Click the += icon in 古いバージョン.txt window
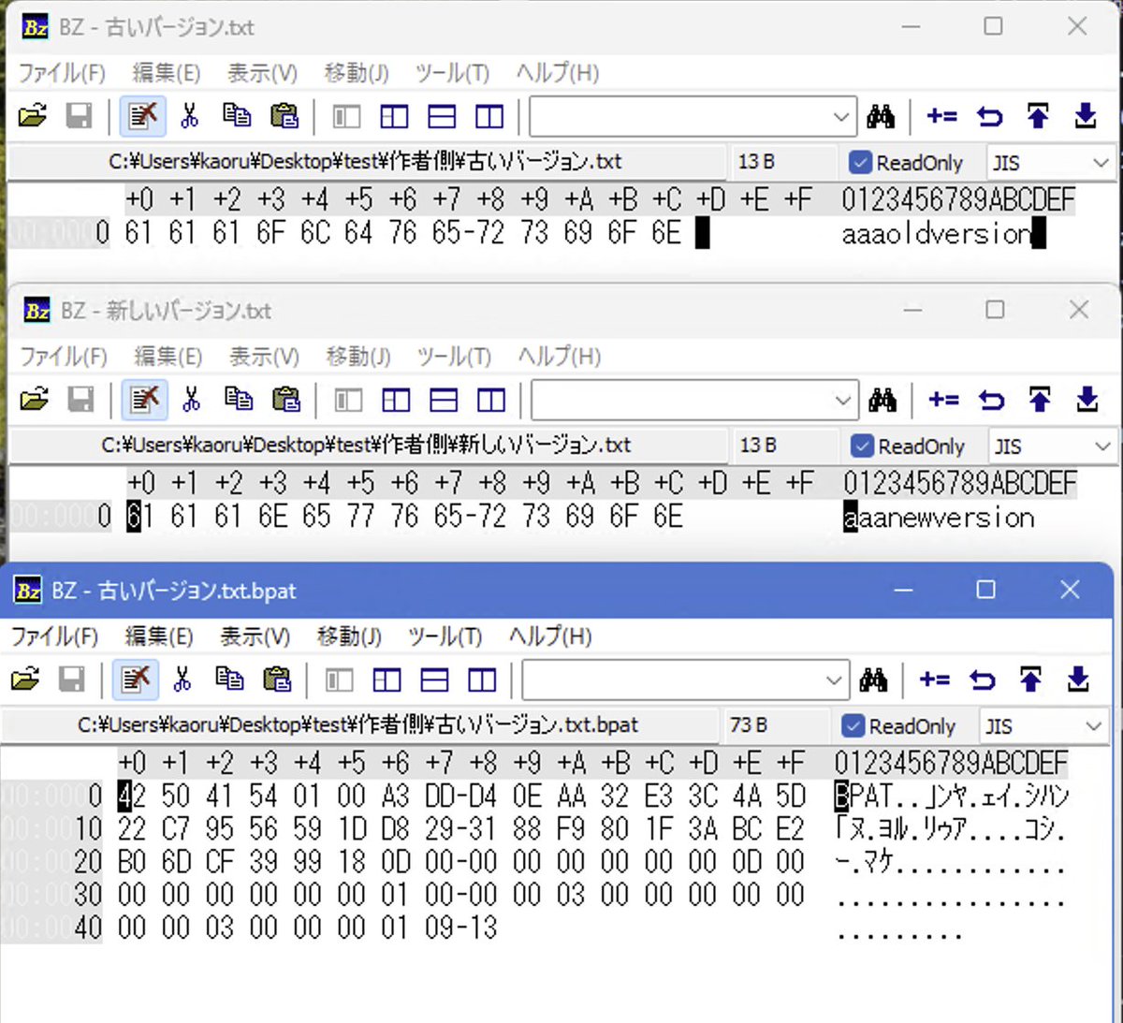The width and height of the screenshot is (1123, 1023). click(942, 116)
